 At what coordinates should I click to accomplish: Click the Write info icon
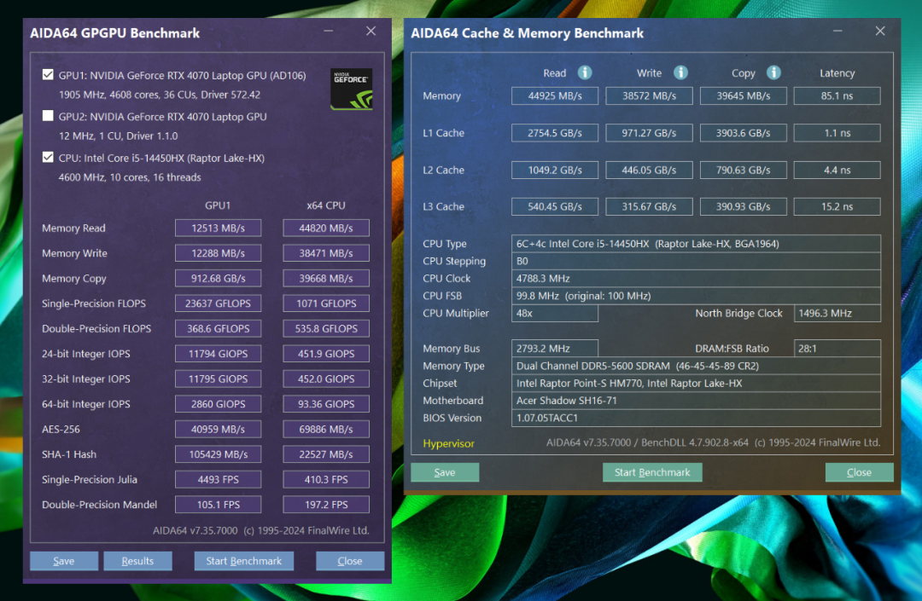click(x=680, y=72)
